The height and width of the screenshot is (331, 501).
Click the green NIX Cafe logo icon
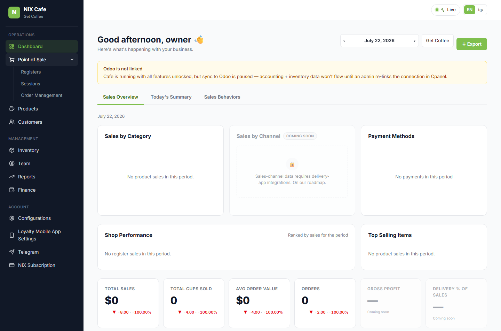[14, 12]
